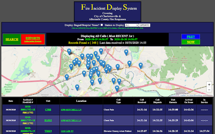The height and width of the screenshot is (134, 215).
Task: Click the westernmost blue map marker
Action: tap(67, 77)
